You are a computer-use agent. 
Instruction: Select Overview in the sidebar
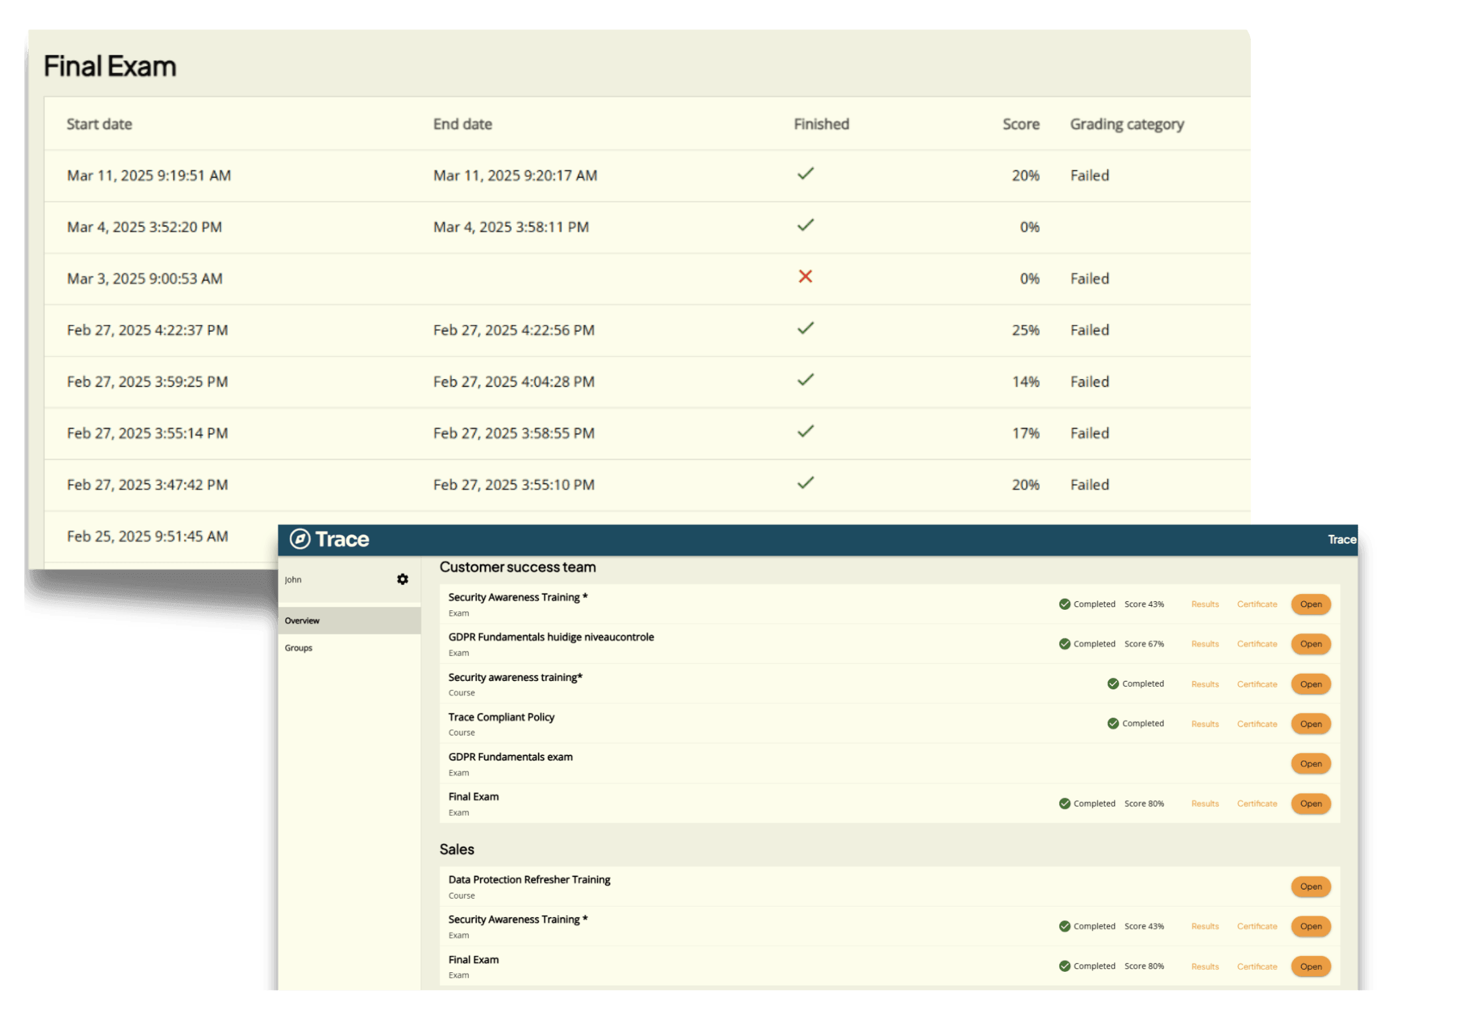302,620
